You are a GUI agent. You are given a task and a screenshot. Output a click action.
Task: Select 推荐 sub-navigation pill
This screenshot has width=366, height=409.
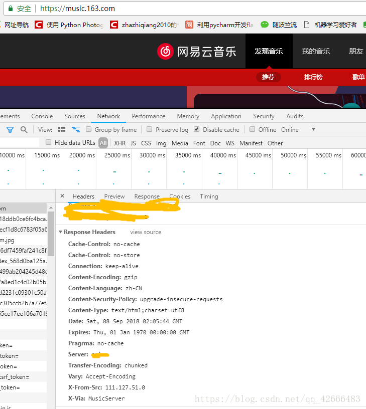[x=268, y=77]
